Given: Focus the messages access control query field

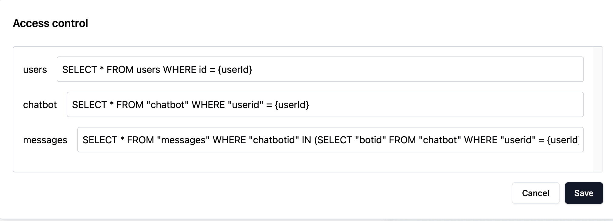Looking at the screenshot, I should (303, 140).
